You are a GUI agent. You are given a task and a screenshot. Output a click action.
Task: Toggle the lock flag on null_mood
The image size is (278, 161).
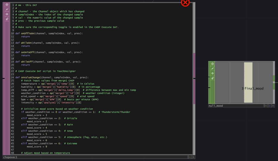point(212,78)
